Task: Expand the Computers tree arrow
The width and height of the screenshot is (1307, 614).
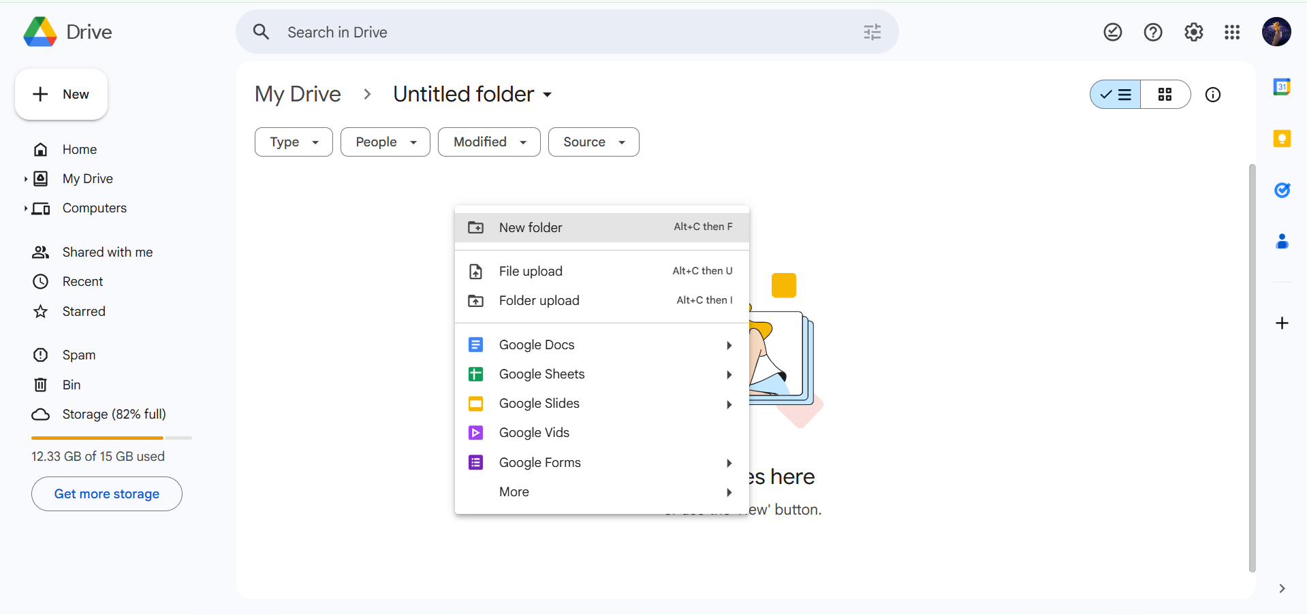Action: (25, 208)
